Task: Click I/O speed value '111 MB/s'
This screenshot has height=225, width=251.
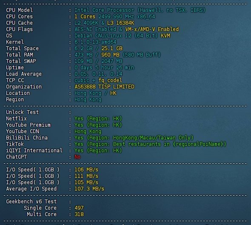Action: 86,176
